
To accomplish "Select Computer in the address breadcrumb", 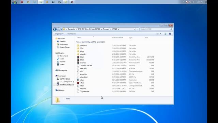I will coord(72,29).
